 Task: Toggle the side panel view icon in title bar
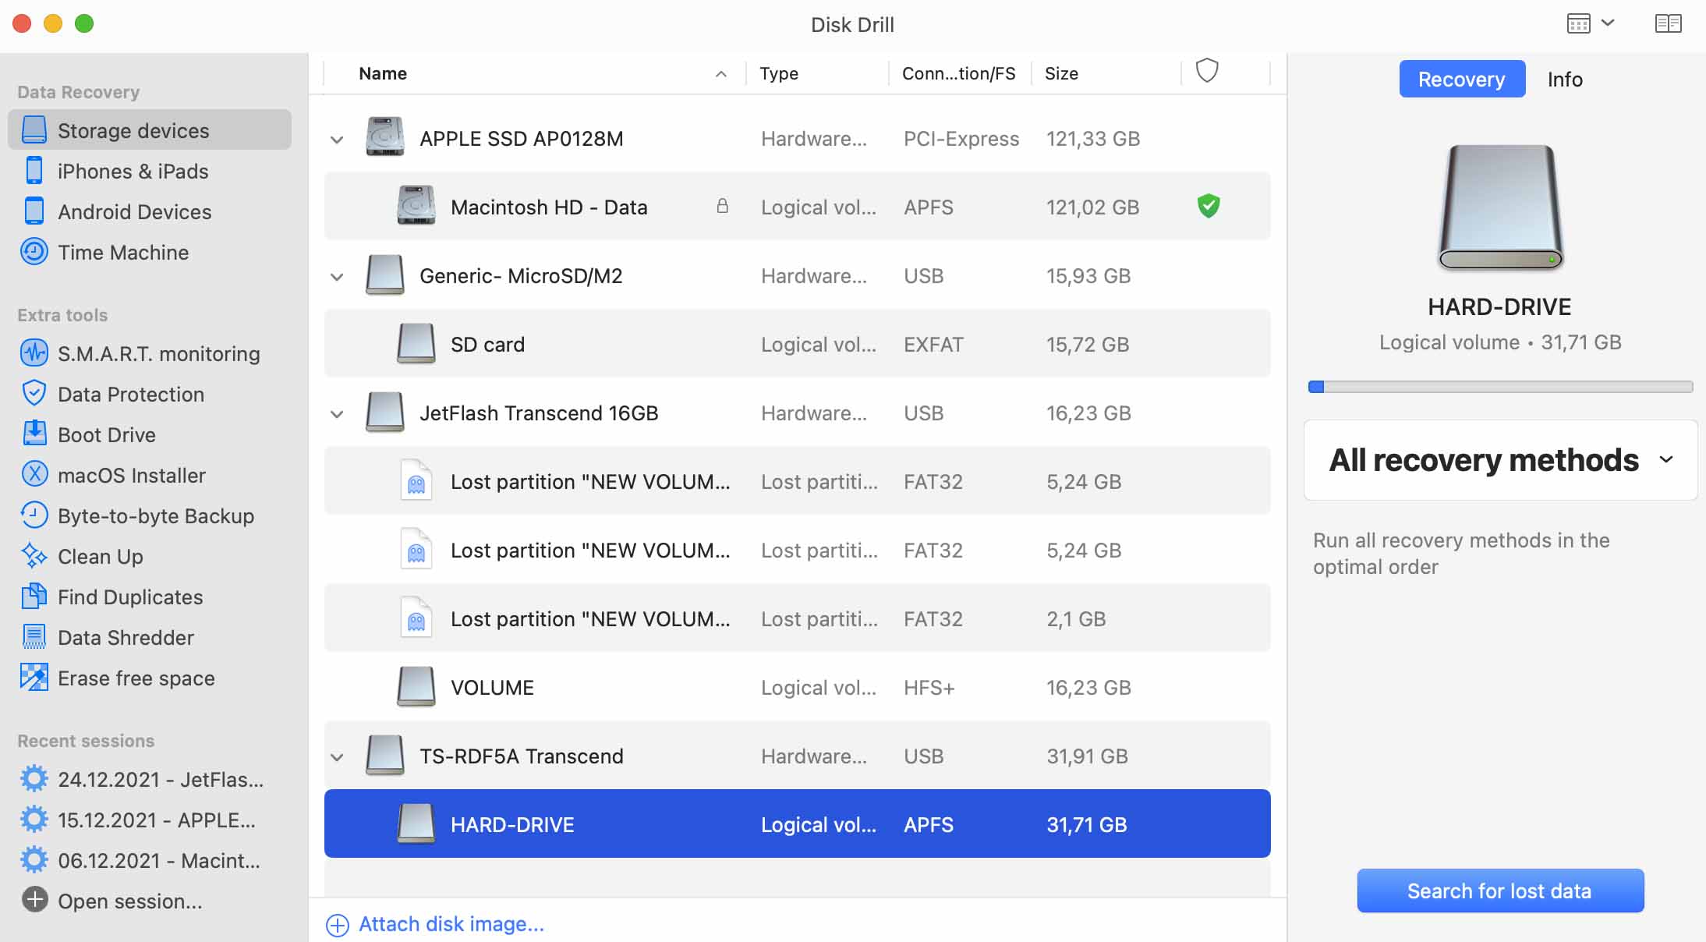click(1668, 24)
